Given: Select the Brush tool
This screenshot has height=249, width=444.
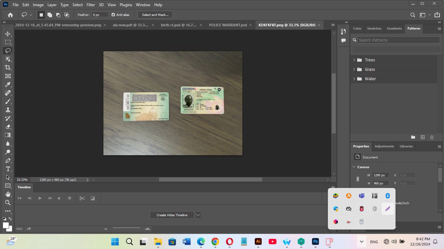Looking at the screenshot, I should click(8, 101).
